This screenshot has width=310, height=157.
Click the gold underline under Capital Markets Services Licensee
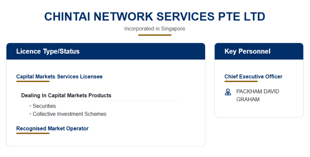(x=33, y=81)
